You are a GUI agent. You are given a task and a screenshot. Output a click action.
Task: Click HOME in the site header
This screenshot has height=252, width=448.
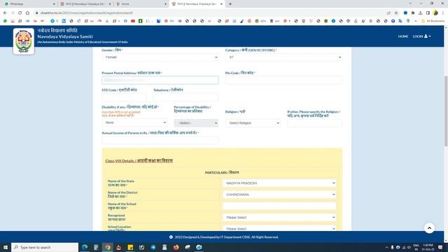pyautogui.click(x=403, y=36)
